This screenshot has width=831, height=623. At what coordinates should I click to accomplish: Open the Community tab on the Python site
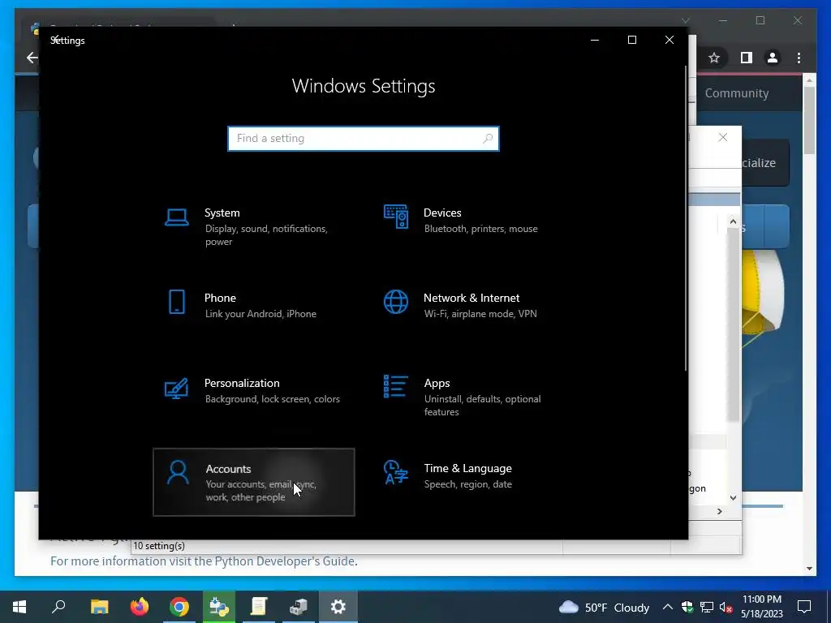tap(737, 93)
